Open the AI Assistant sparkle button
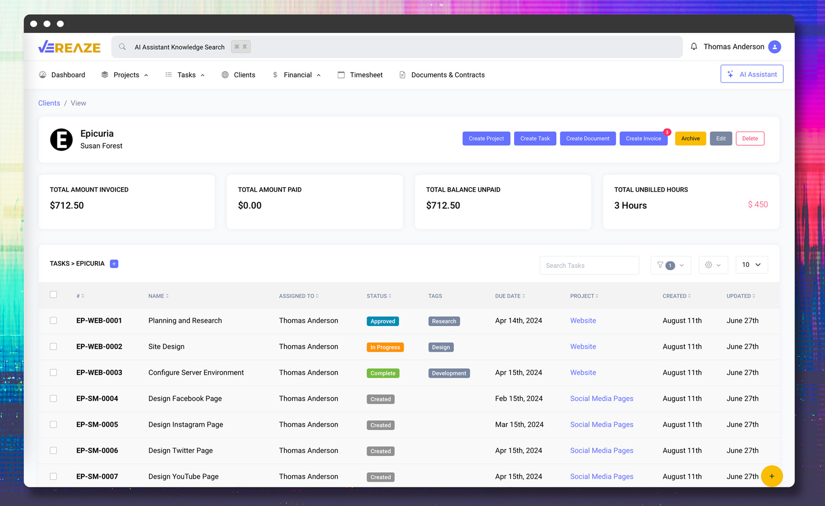 click(x=751, y=74)
